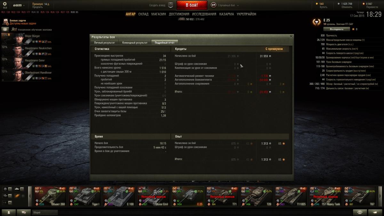Click the gold bar icon
The width and height of the screenshot is (384, 216).
pyautogui.click(x=317, y=4)
